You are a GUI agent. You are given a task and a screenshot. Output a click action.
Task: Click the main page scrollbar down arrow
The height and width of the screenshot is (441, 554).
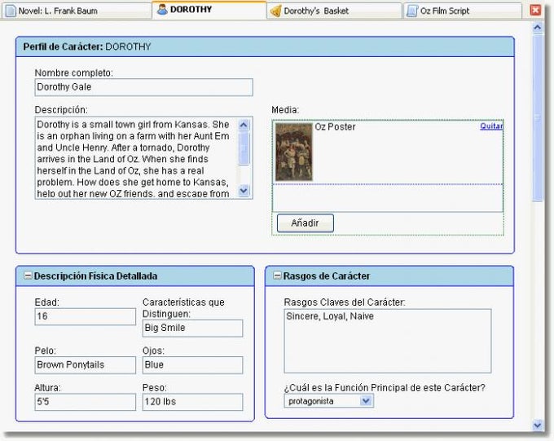tap(538, 425)
